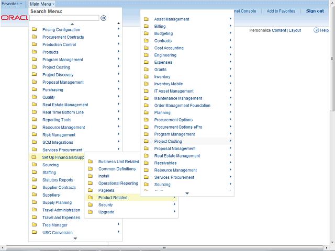Image resolution: width=335 pixels, height=251 pixels.
Task: Select Budgeting menu entry
Action: (163, 33)
